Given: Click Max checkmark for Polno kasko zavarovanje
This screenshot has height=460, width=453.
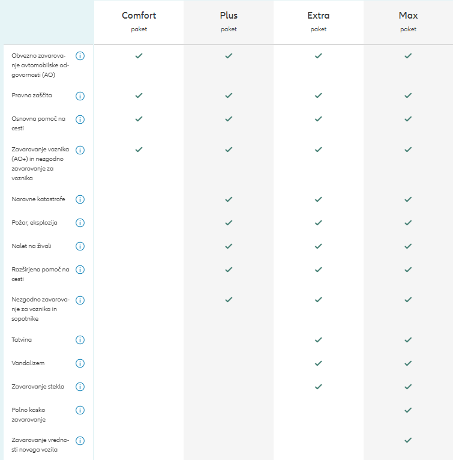Looking at the screenshot, I should click(408, 410).
